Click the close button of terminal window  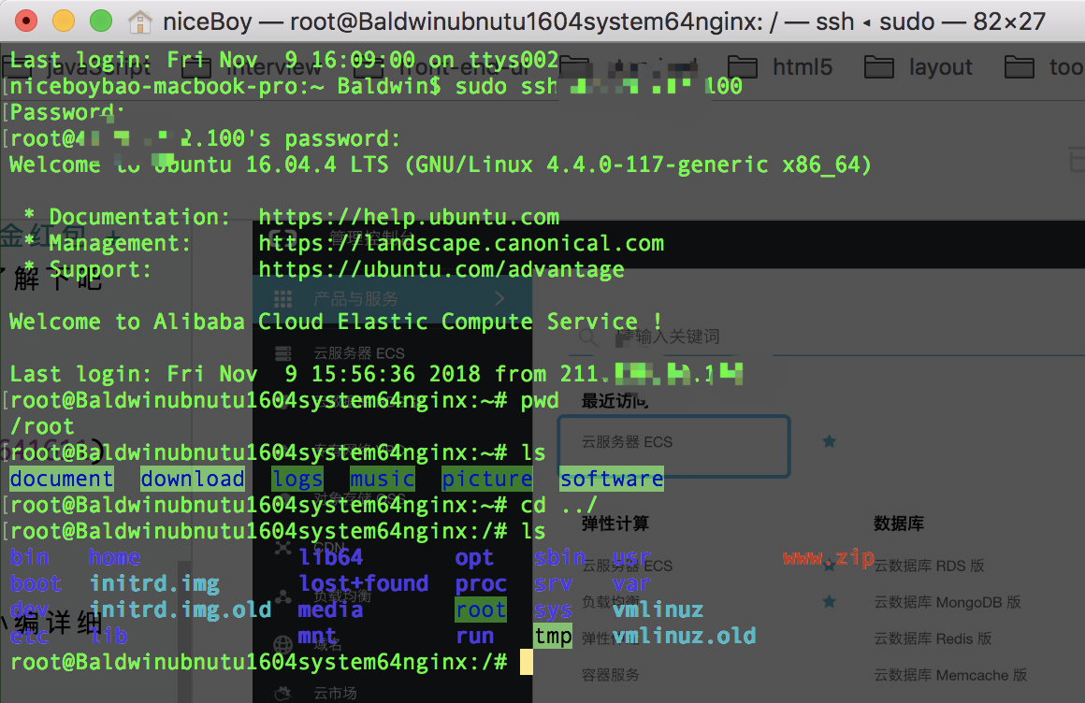coord(26,22)
